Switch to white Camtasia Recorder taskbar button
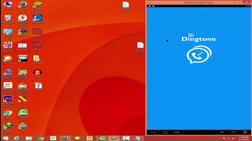Image resolution: width=252 pixels, height=141 pixels. point(126,138)
